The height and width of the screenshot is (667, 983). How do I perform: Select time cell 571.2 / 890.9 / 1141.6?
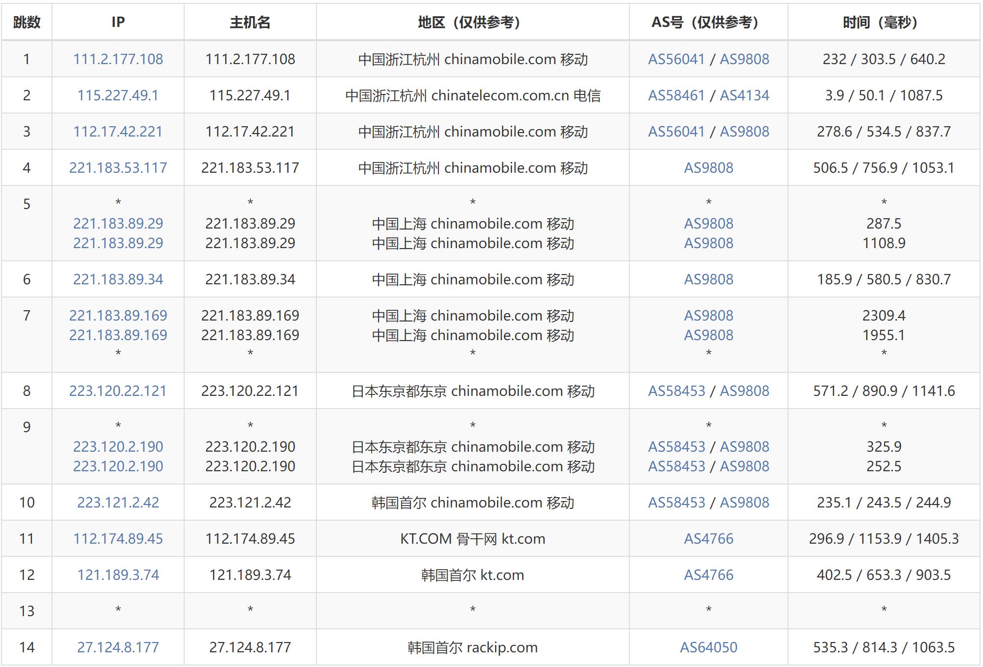(884, 391)
